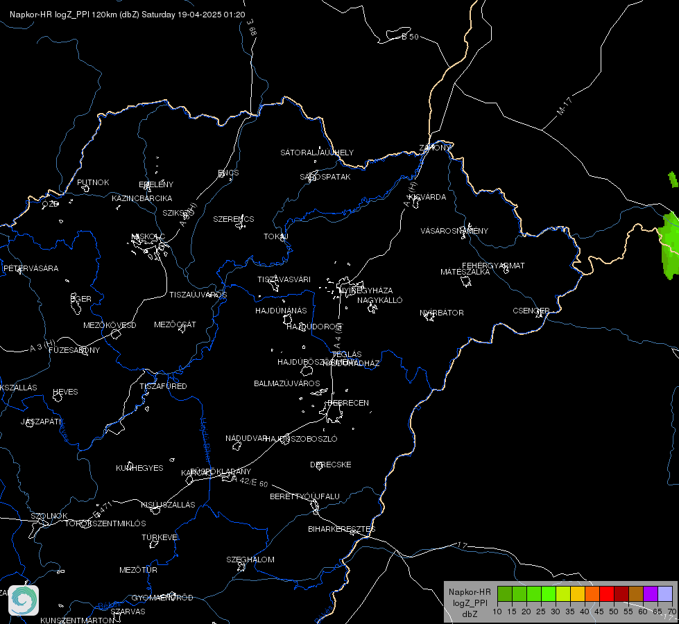Click the Napkor-HR legend title text
Viewport: 679px width, 624px height.
coord(470,592)
